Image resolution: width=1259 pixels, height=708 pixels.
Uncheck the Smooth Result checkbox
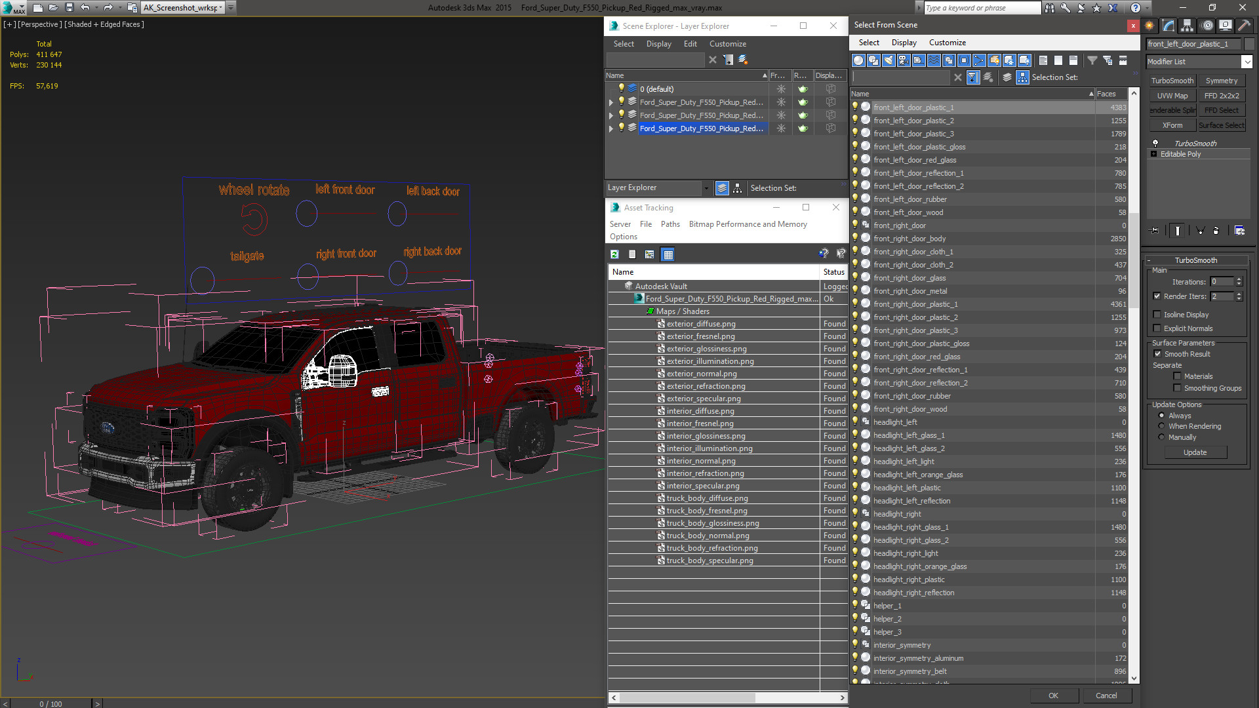1158,354
